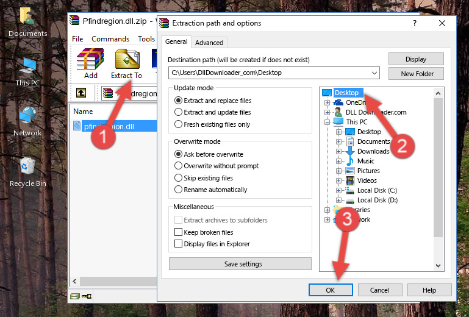Click the folder tree scroll-down arrow
The width and height of the screenshot is (469, 317).
pos(438,266)
